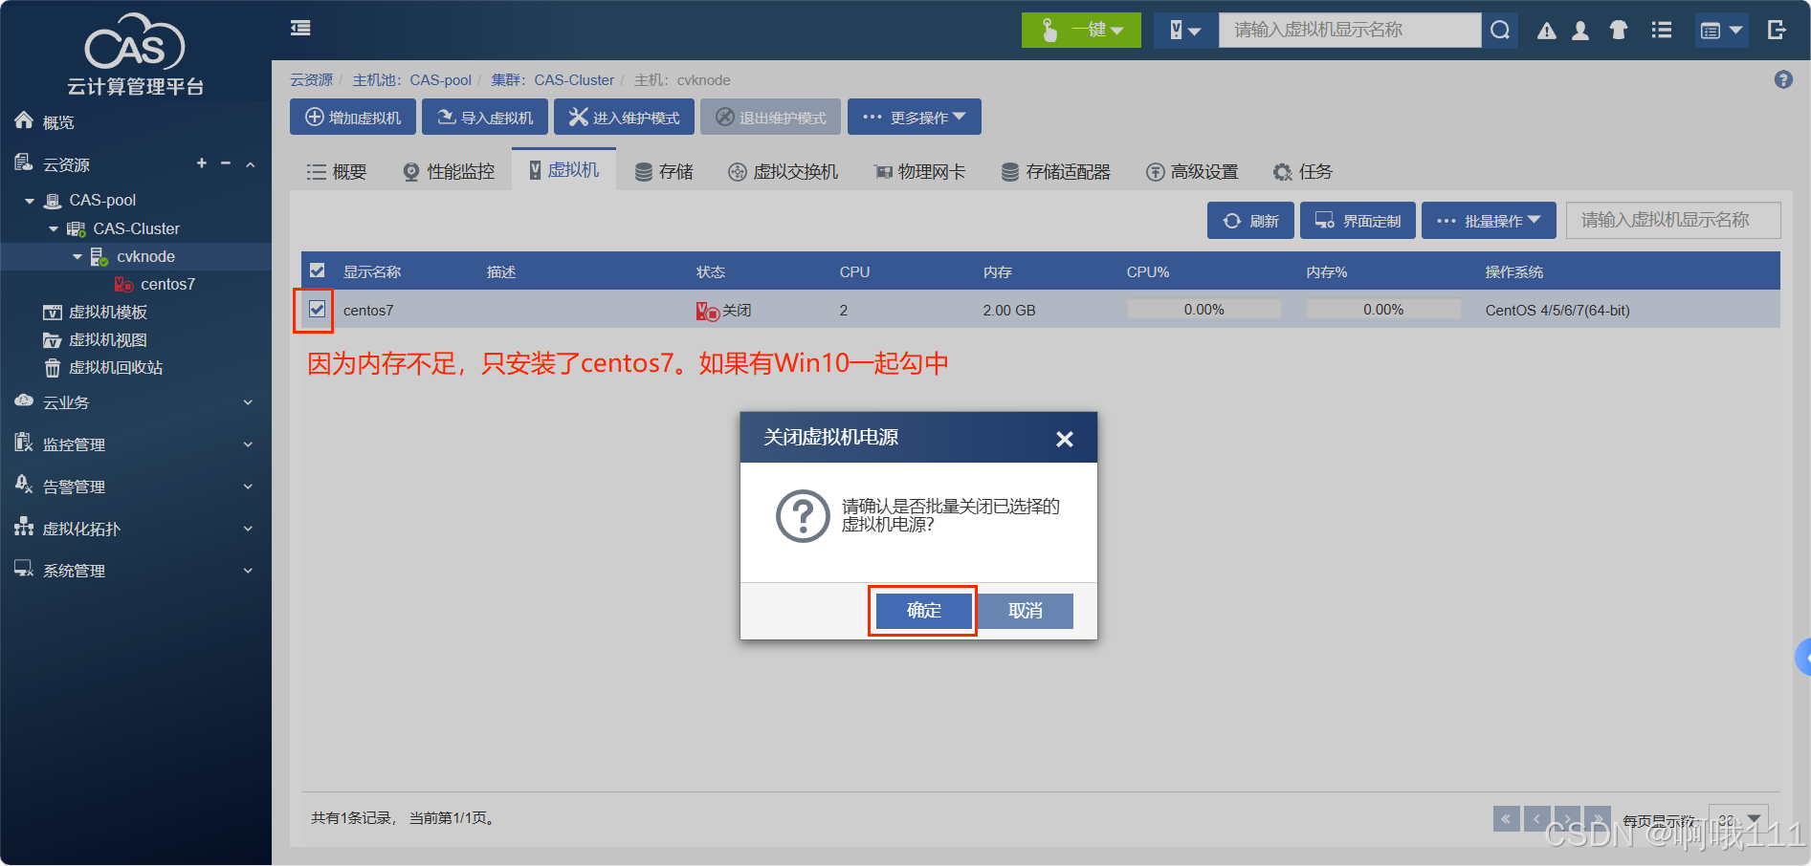Image resolution: width=1811 pixels, height=866 pixels.
Task: Switch to the 存储 tab
Action: (664, 172)
